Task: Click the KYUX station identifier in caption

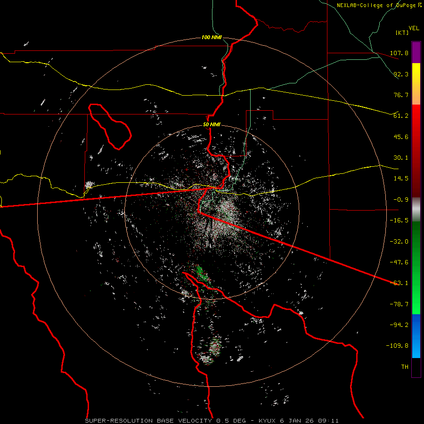Action: click(268, 421)
